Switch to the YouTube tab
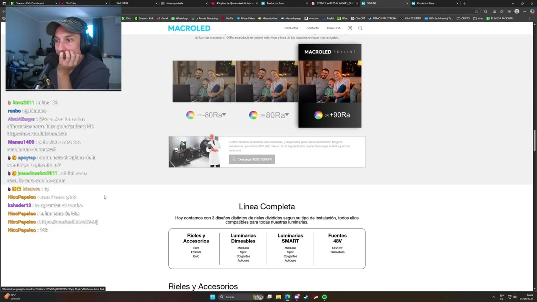This screenshot has height=302, width=537. (x=84, y=3)
